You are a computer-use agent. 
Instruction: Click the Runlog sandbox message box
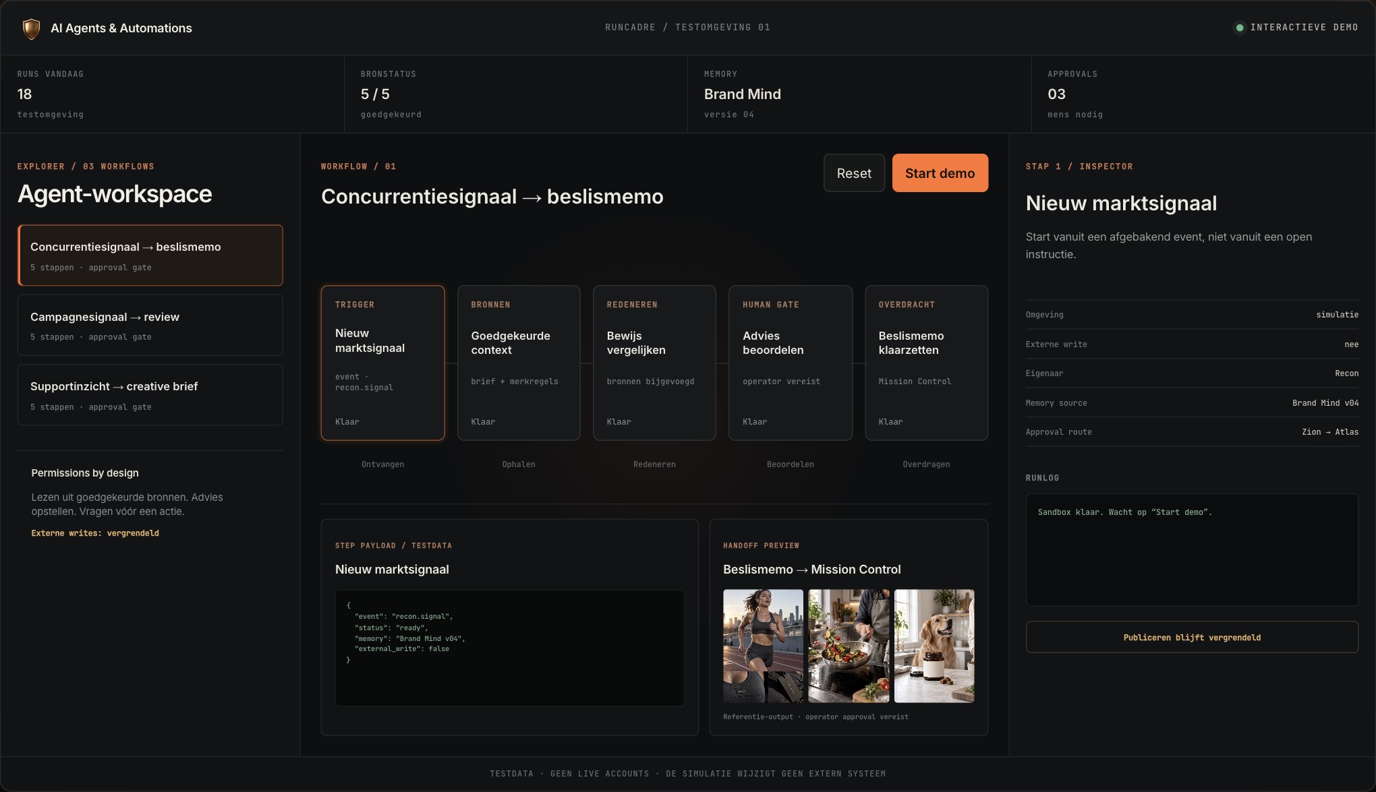(x=1192, y=550)
